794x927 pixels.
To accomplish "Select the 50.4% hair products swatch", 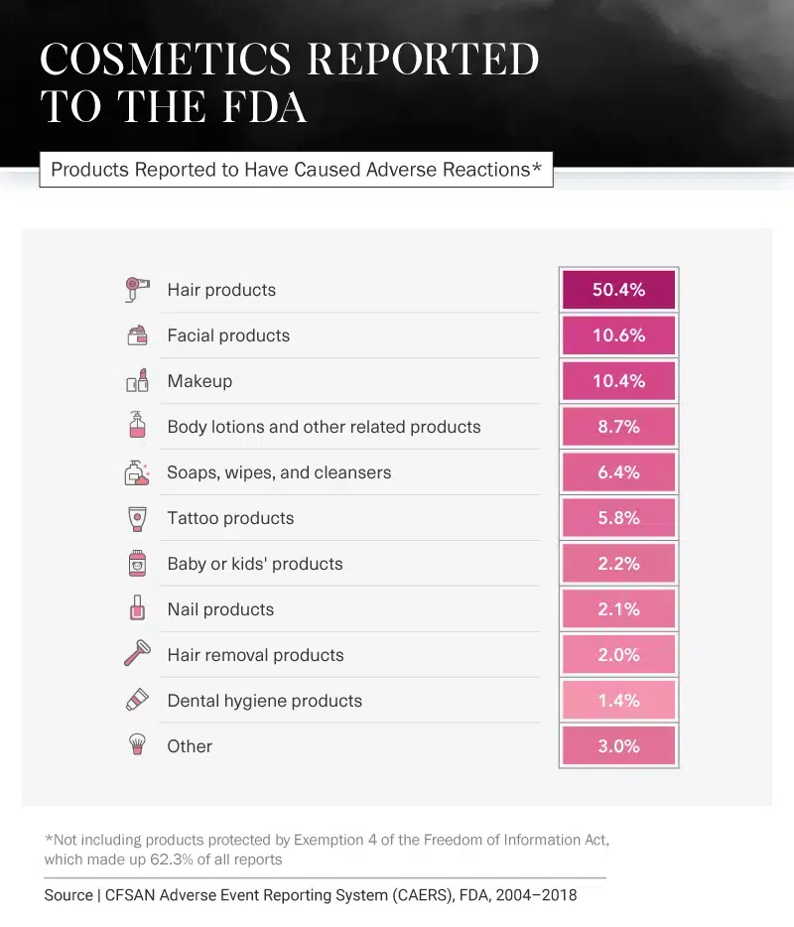I will tap(618, 290).
